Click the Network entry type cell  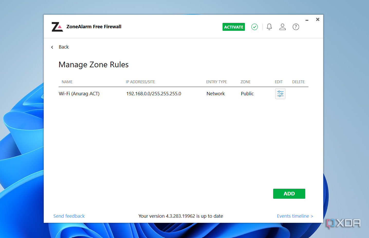216,94
